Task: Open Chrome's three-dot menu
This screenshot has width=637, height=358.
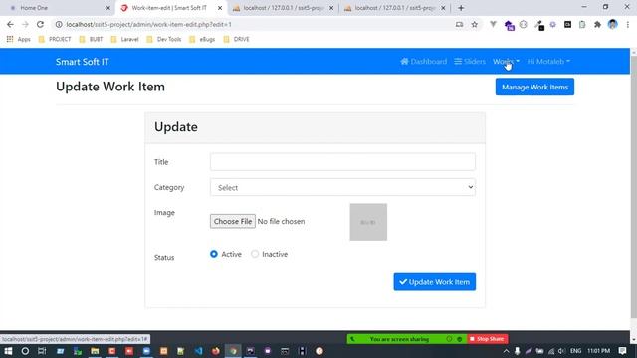Action: 628,24
